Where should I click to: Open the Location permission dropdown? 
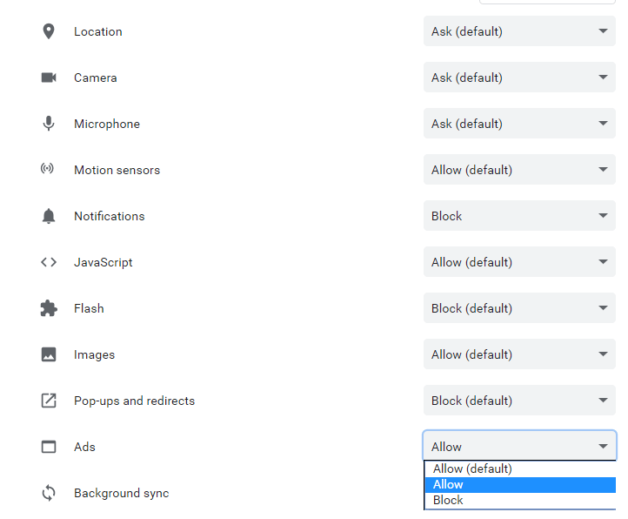point(519,31)
